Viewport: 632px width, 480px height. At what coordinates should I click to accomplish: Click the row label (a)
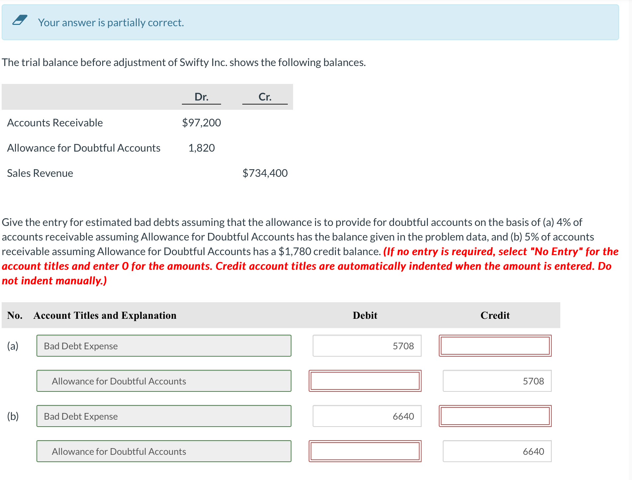(13, 346)
